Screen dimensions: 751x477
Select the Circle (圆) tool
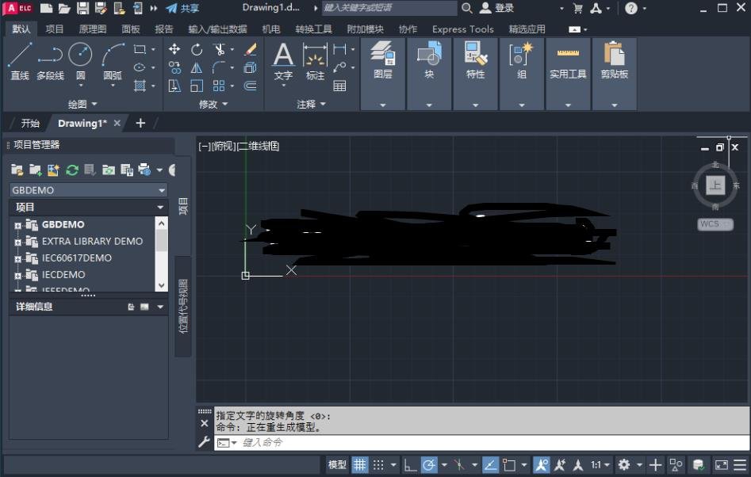point(80,61)
